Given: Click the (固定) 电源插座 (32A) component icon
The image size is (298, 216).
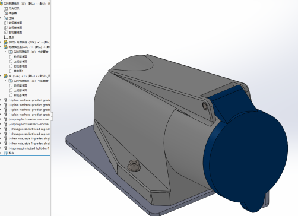Looking at the screenshot, I should tap(6, 42).
